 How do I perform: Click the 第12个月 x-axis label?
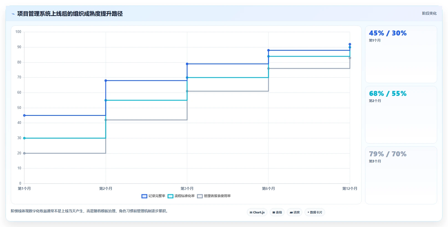coord(350,188)
